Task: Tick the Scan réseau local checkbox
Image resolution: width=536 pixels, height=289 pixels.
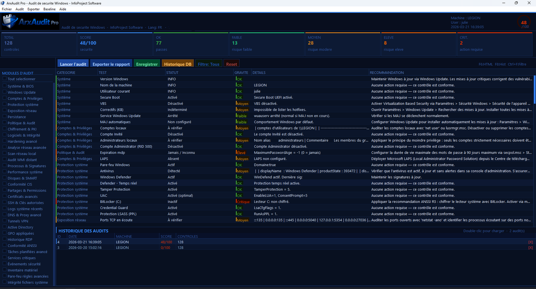Action: 5,153
